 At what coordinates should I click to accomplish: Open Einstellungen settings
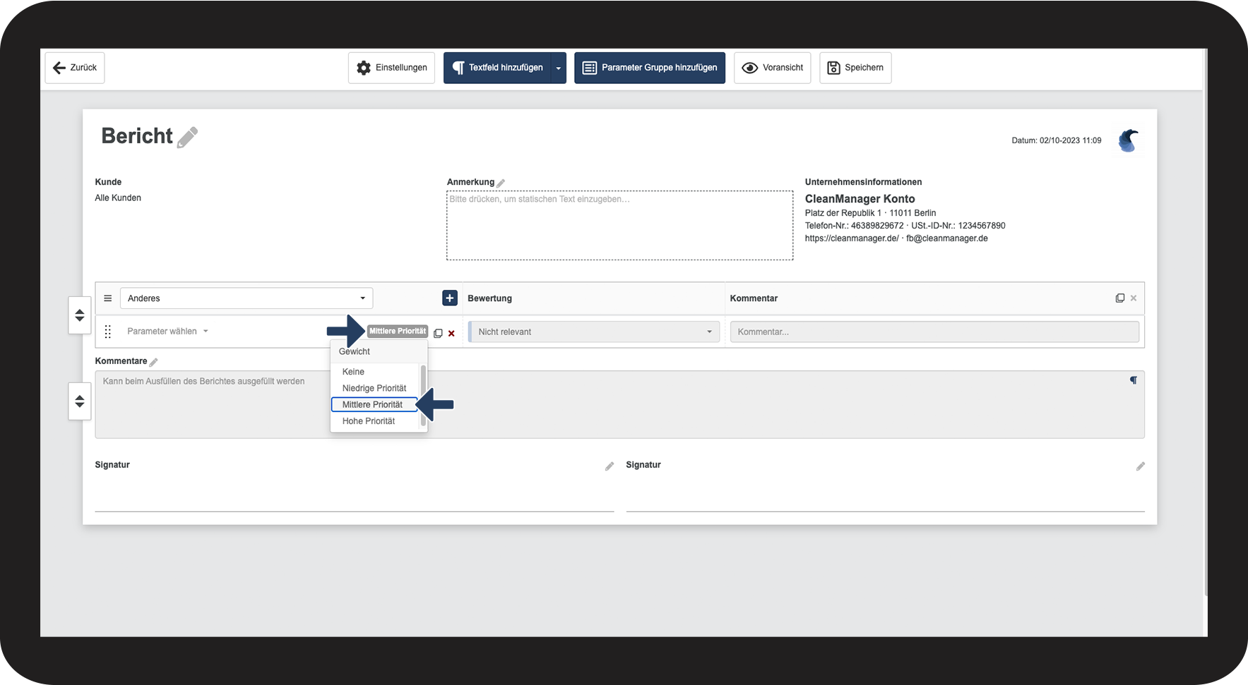pos(391,68)
